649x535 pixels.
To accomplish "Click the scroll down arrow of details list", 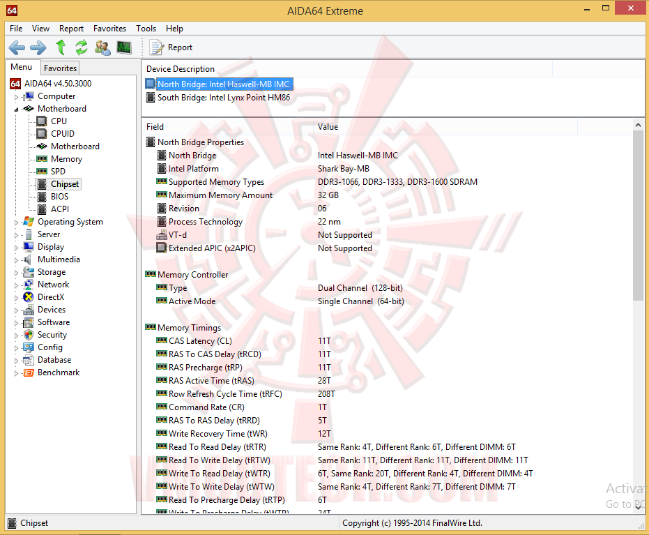I will (639, 508).
